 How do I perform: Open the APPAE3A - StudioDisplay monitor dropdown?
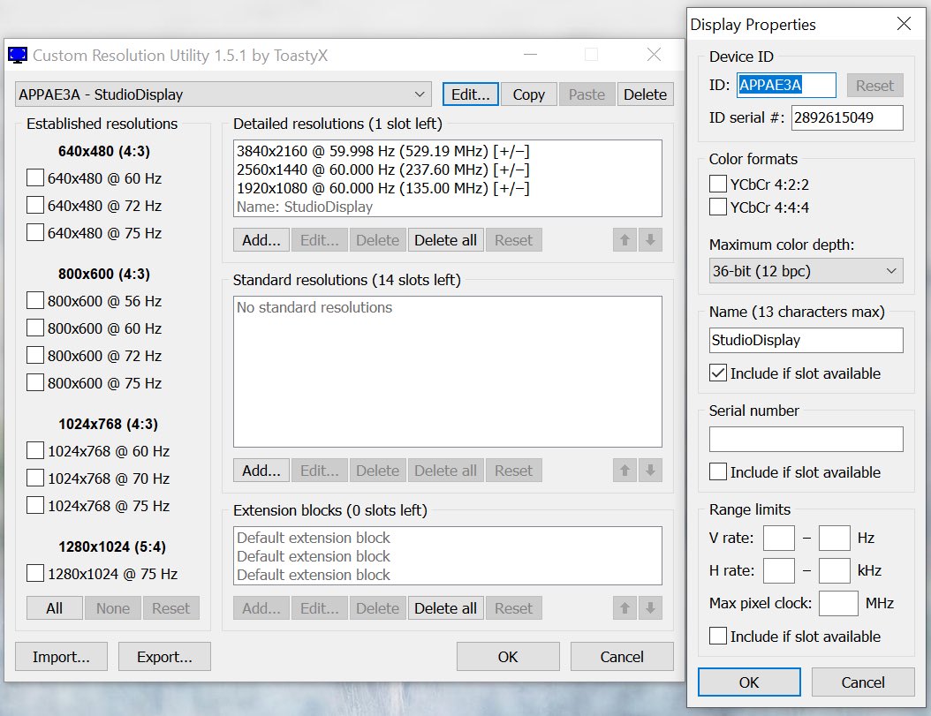(223, 94)
